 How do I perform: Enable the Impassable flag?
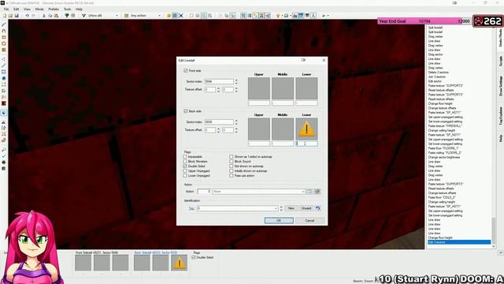tap(185, 157)
